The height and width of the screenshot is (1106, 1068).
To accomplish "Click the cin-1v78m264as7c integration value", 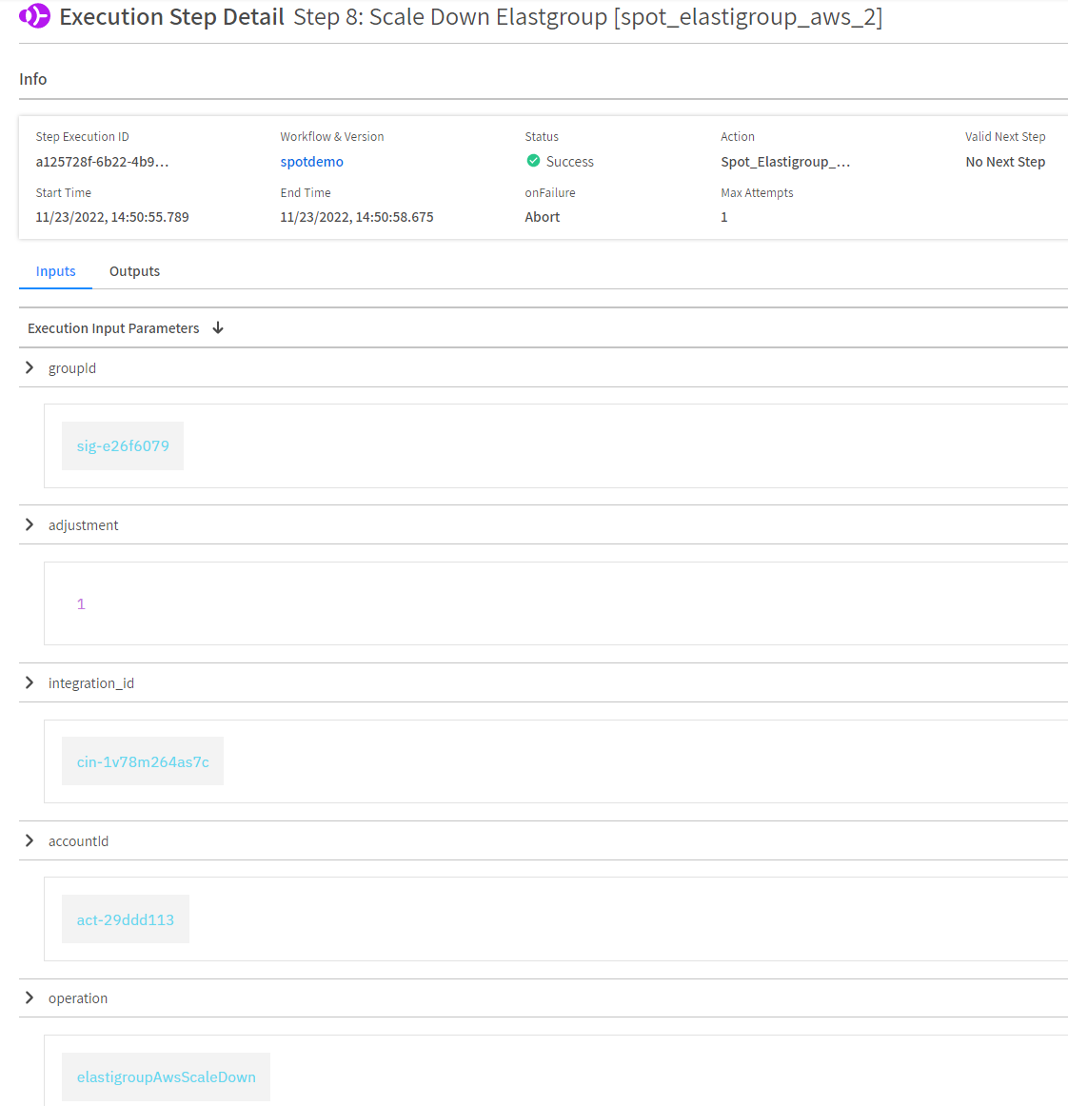I will tap(143, 761).
